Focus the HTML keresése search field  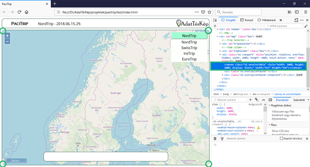284,26
